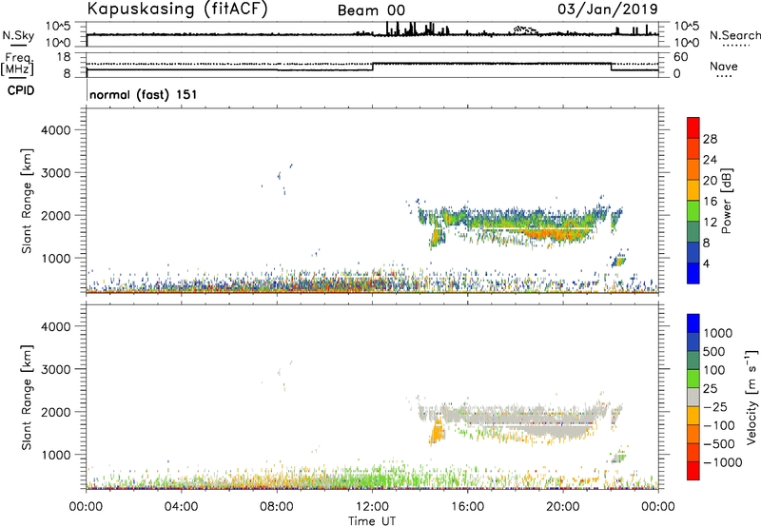Click the "-1000" velocity colorbar value
This screenshot has height=527, width=761.
pyautogui.click(x=722, y=462)
